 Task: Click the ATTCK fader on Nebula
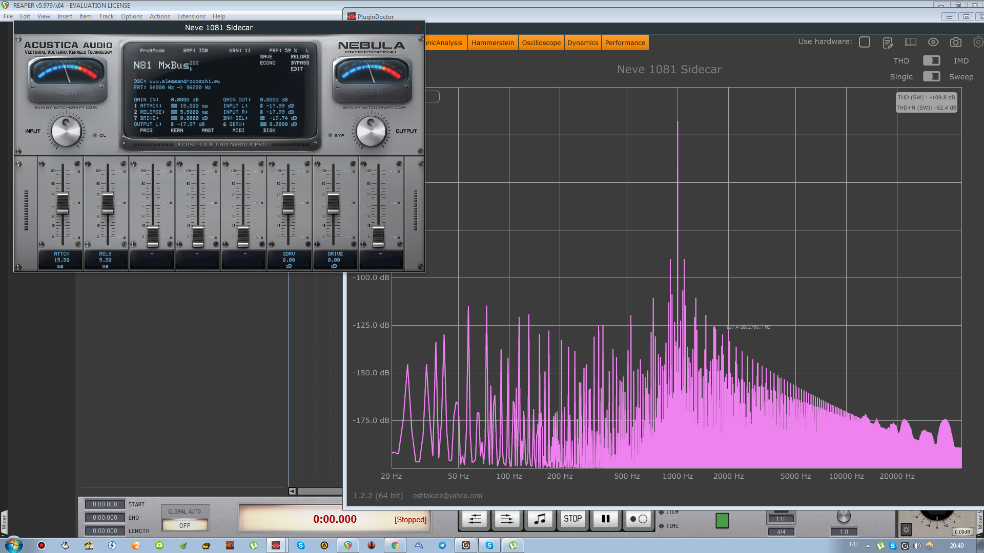click(63, 203)
